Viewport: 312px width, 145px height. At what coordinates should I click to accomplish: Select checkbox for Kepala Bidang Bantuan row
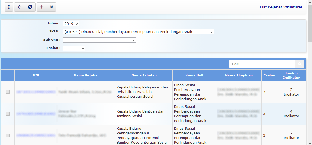pos(8,114)
